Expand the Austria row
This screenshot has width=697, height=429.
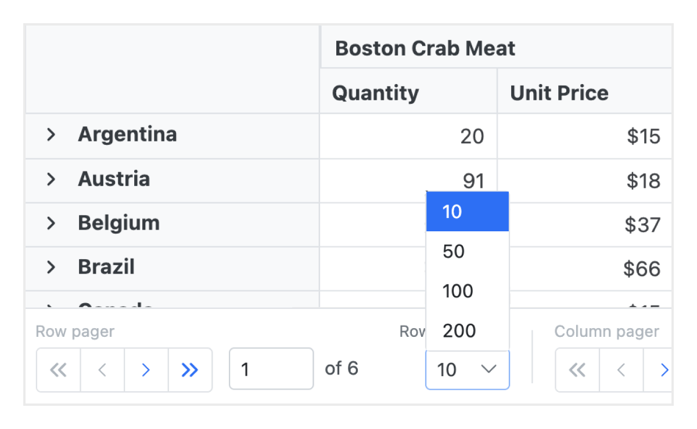click(51, 179)
